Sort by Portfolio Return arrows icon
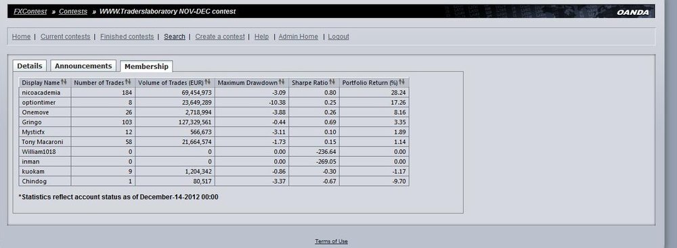677x248 pixels. 402,82
